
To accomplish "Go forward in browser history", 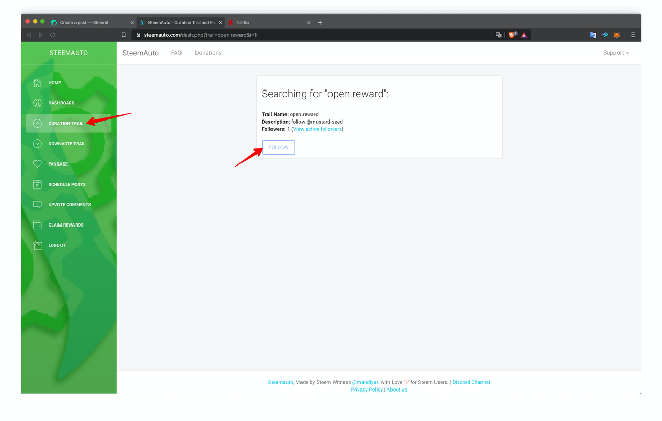I will click(41, 35).
